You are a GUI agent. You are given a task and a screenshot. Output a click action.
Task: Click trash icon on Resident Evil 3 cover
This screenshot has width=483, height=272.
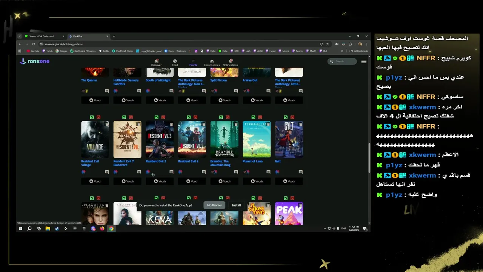pyautogui.click(x=171, y=124)
